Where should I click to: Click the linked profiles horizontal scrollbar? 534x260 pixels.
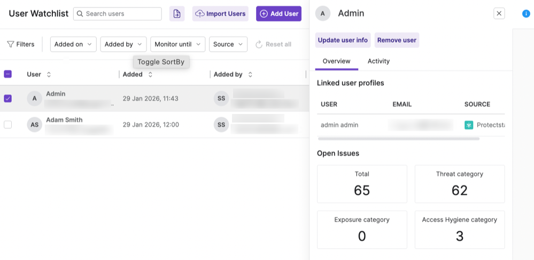398,139
